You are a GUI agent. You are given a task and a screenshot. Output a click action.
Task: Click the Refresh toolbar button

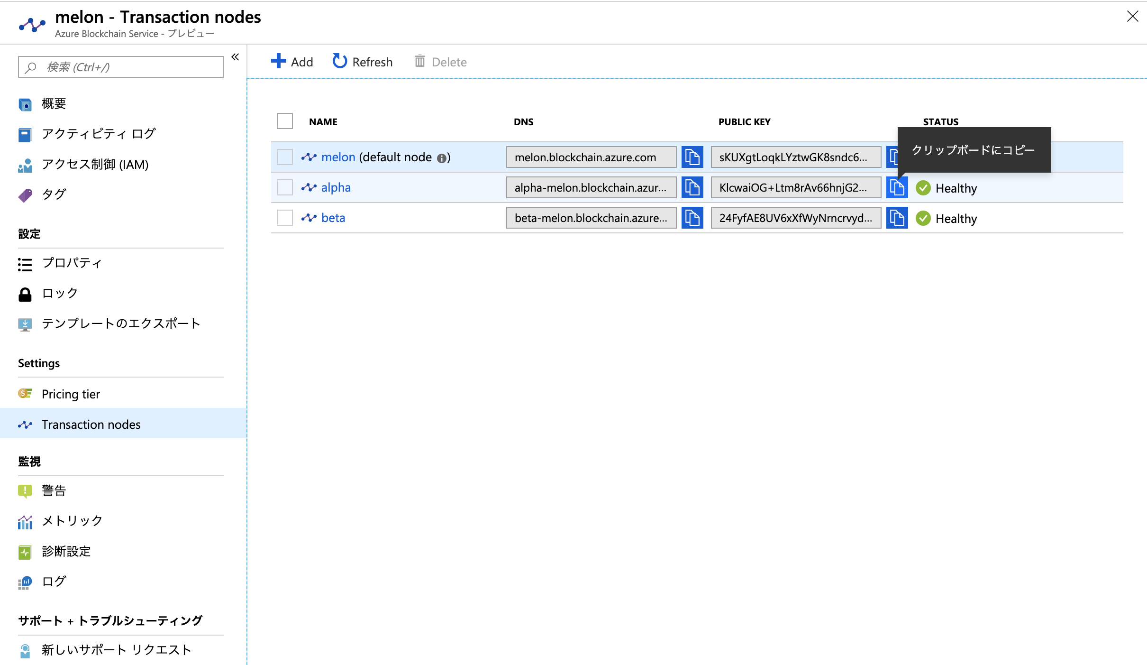click(363, 62)
